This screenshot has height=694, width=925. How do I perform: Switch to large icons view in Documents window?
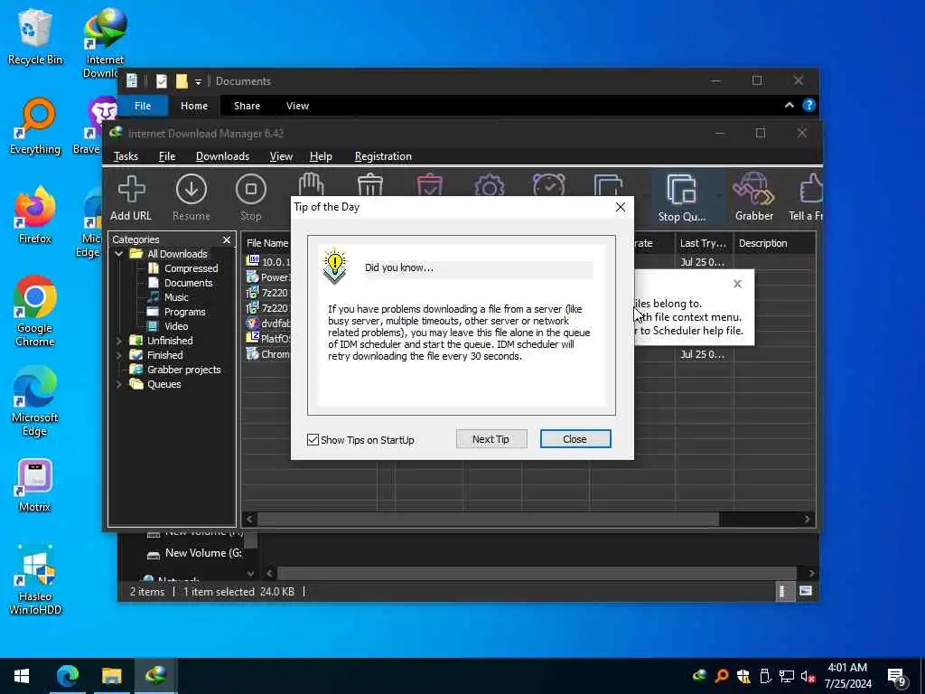pos(805,591)
